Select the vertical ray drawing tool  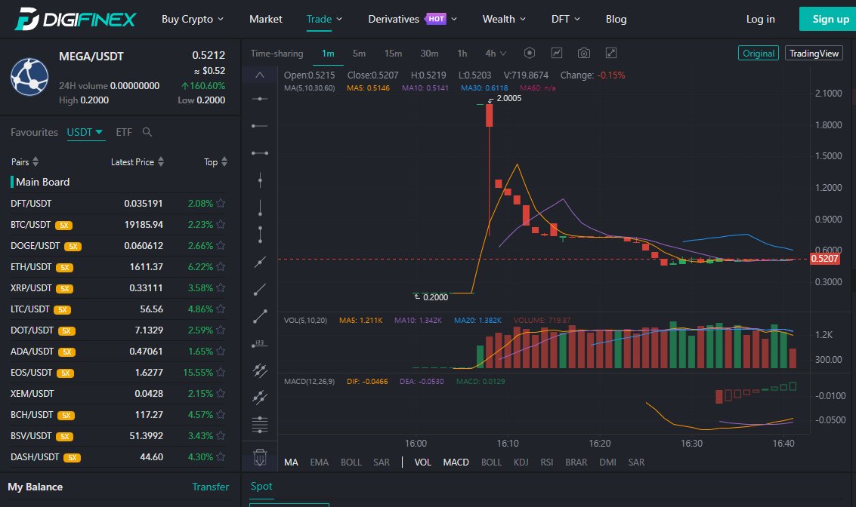click(260, 207)
